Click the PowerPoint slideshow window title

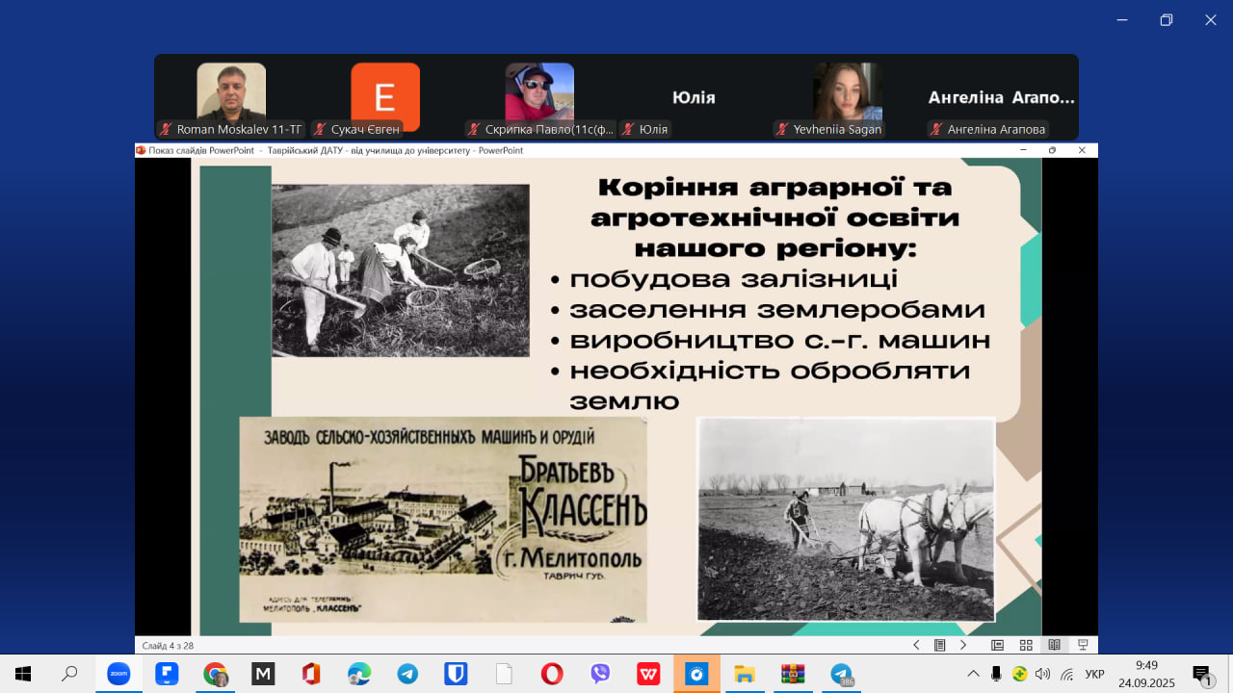click(336, 150)
